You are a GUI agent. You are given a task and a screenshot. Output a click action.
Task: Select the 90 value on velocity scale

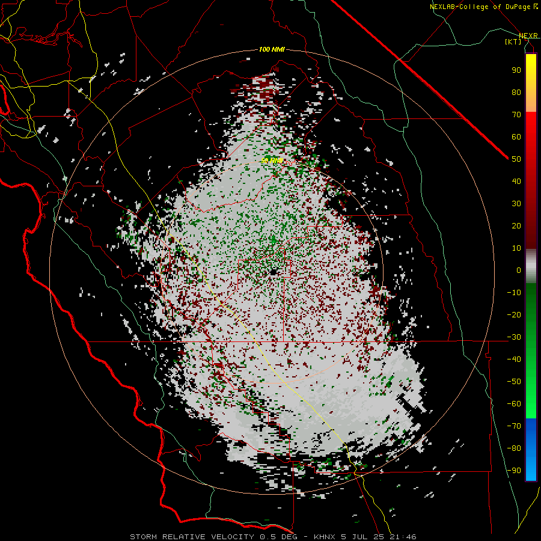pos(516,70)
